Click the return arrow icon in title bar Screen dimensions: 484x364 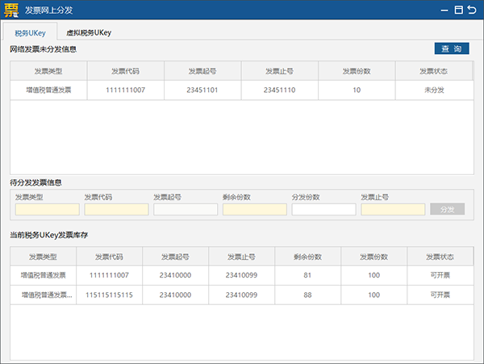click(472, 10)
